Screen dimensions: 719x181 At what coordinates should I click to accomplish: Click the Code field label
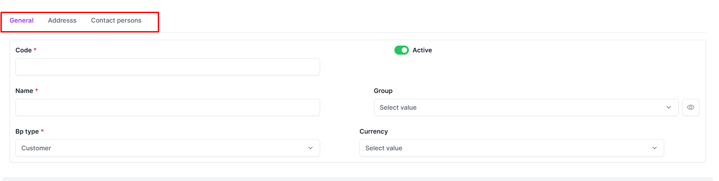(24, 50)
